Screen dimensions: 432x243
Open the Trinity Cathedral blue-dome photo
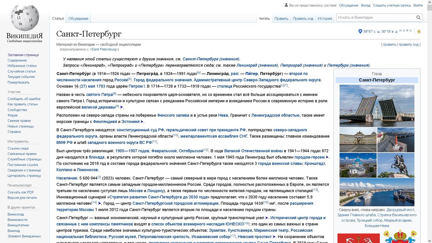click(358, 165)
